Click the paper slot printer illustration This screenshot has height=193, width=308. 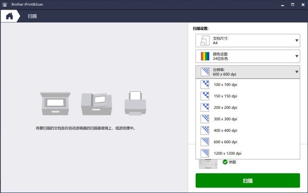[x=135, y=103]
